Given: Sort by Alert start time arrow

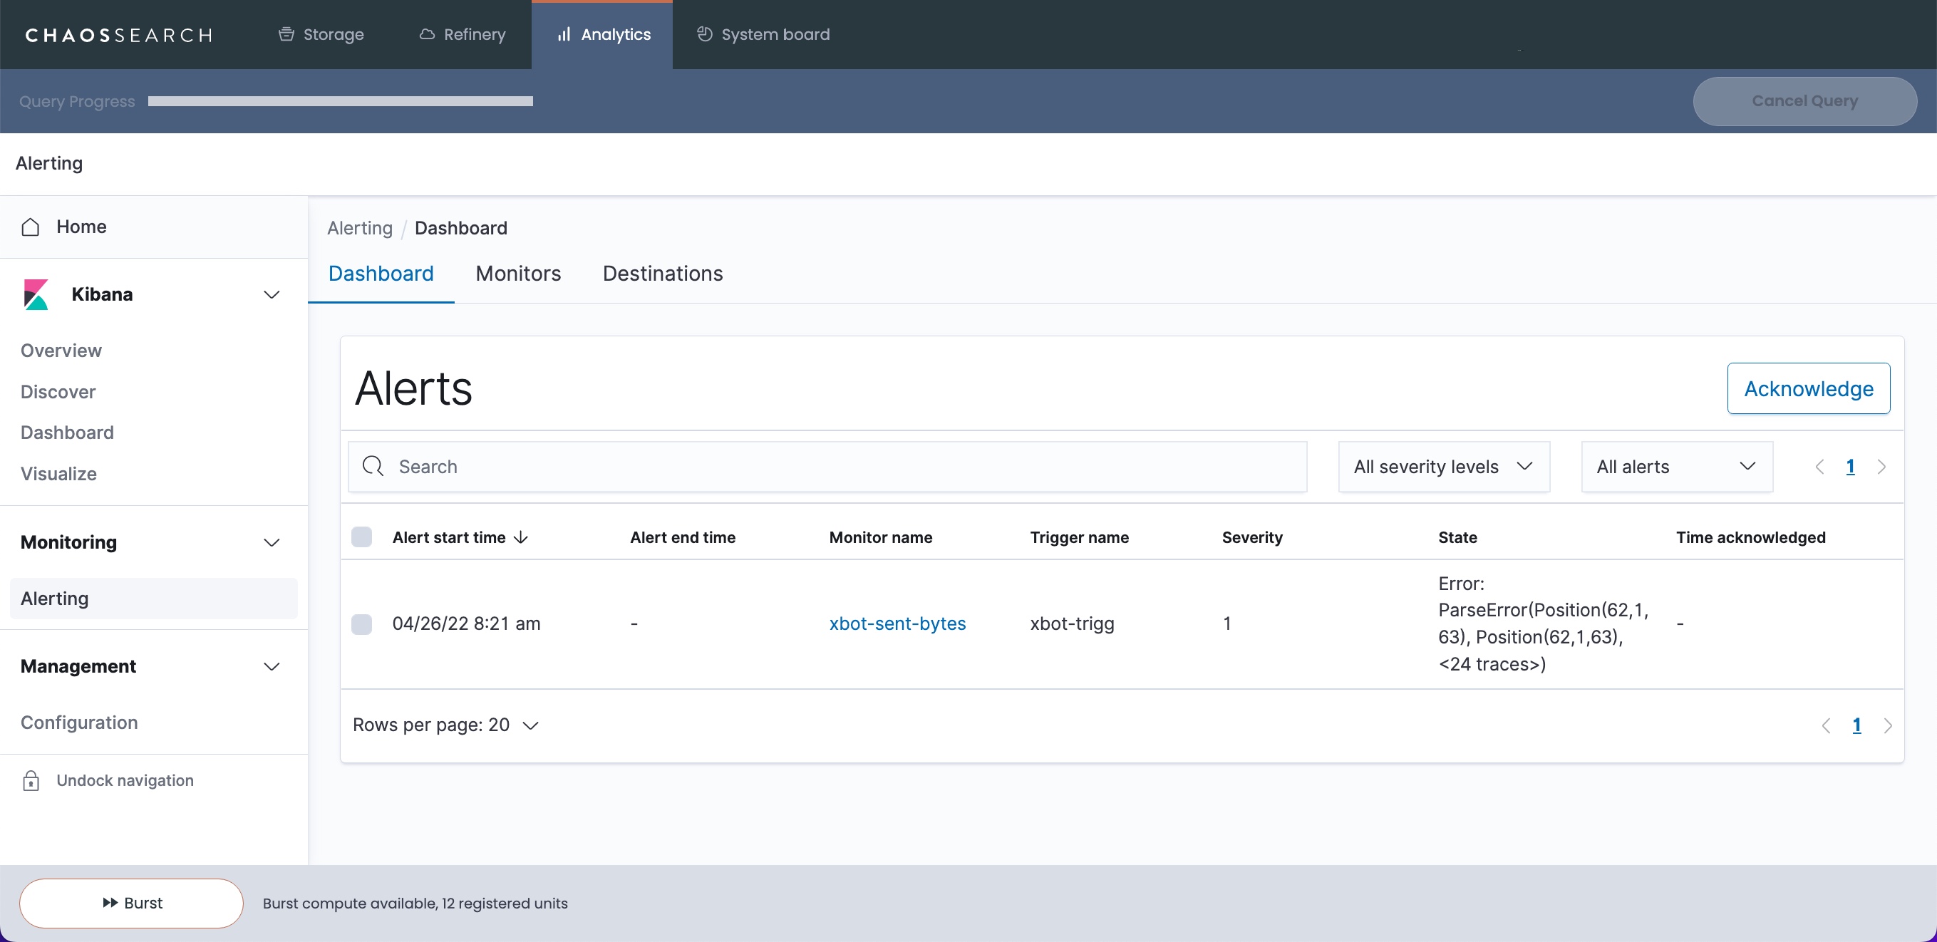Looking at the screenshot, I should [x=521, y=537].
